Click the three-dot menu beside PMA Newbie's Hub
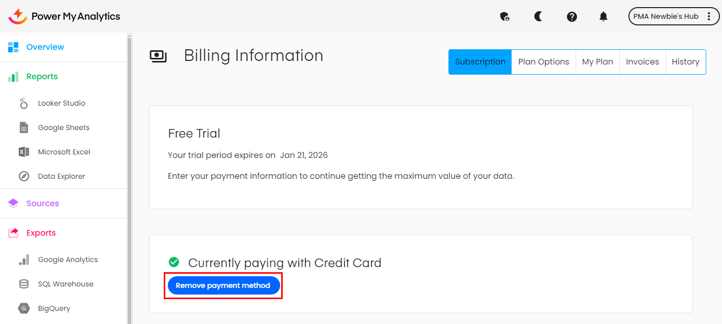Screen dimensions: 722x324 (x=709, y=16)
